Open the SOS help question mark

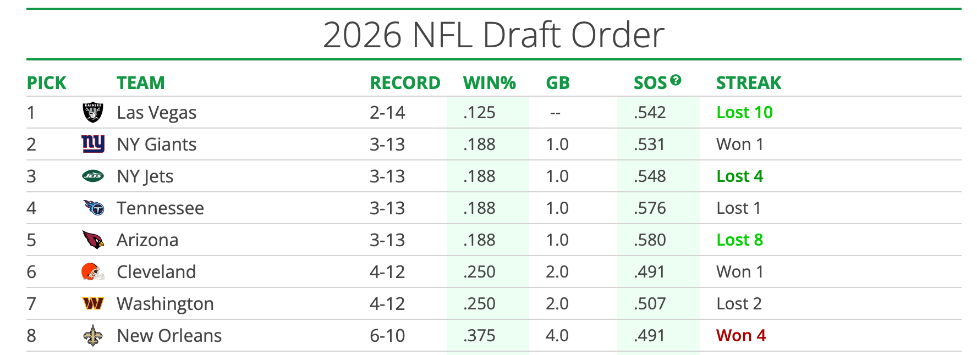[x=676, y=80]
